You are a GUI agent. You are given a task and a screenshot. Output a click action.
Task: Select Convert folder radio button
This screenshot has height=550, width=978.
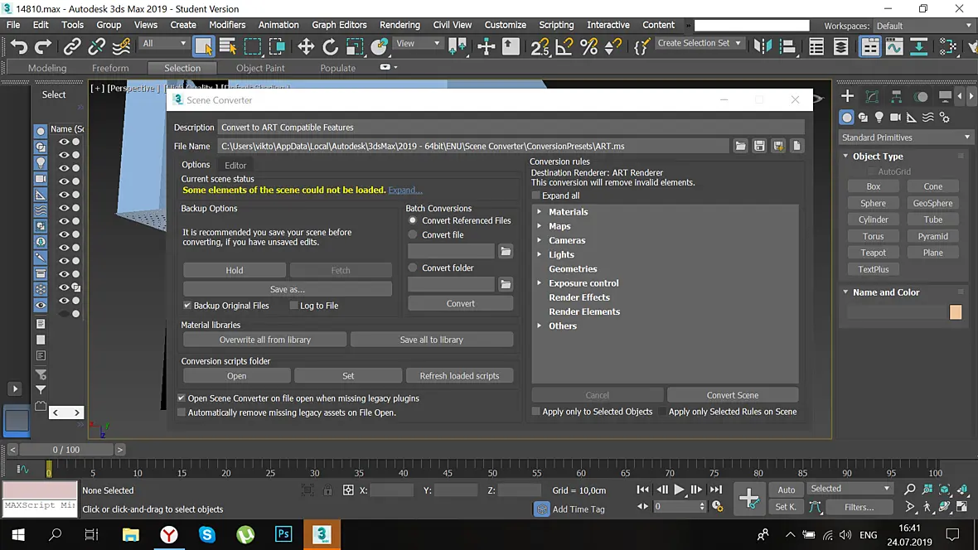pos(412,268)
